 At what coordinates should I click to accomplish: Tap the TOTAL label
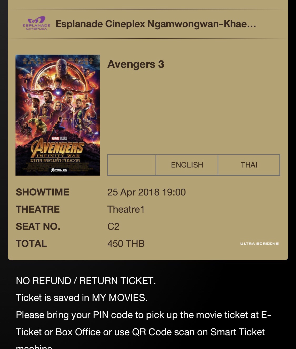[31, 244]
